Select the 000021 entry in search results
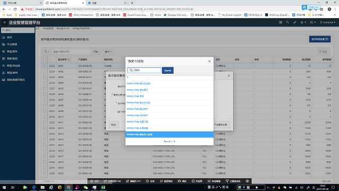Viewport: 339px width, 191px height. (169, 84)
